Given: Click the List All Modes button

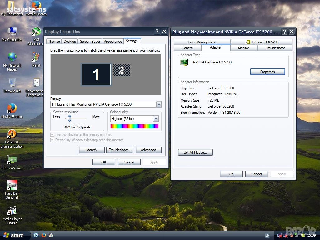Looking at the screenshot, I should pyautogui.click(x=195, y=152).
